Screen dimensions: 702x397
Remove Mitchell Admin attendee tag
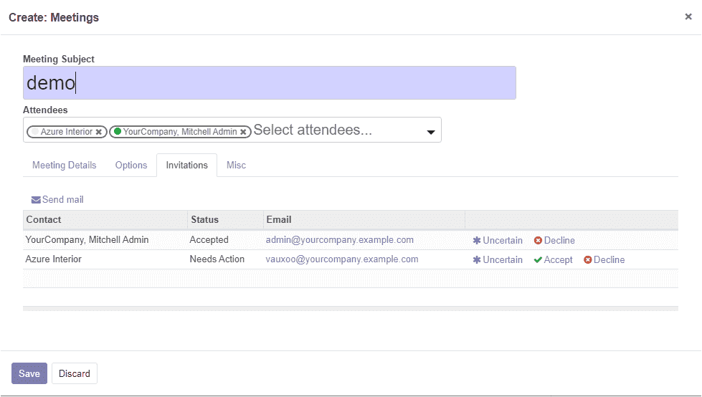[243, 132]
